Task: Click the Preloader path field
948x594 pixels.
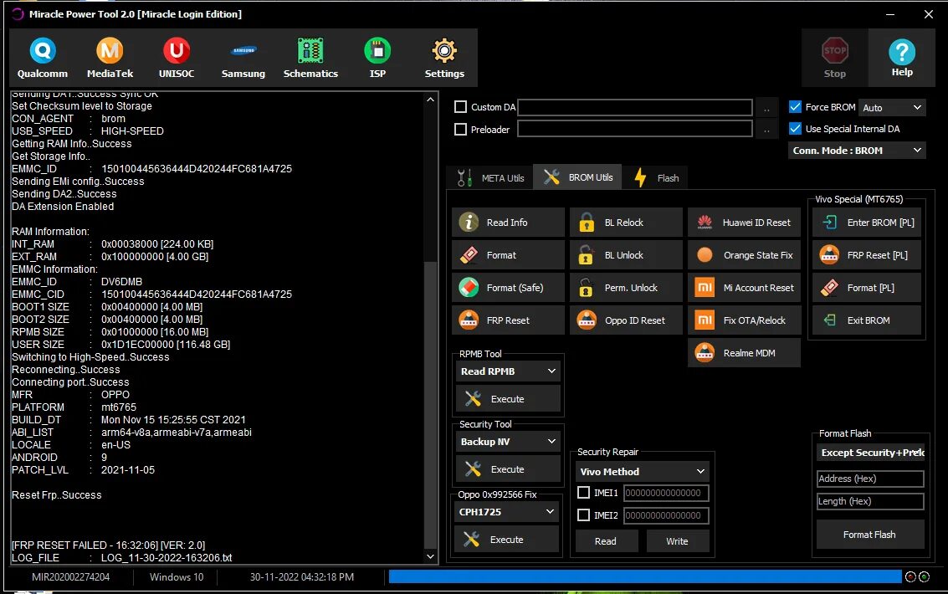Action: [x=635, y=129]
